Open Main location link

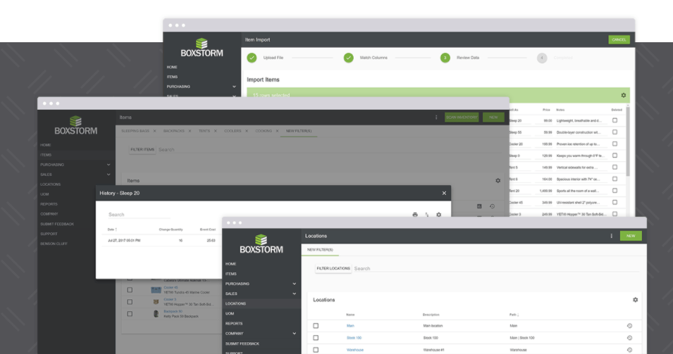click(350, 326)
